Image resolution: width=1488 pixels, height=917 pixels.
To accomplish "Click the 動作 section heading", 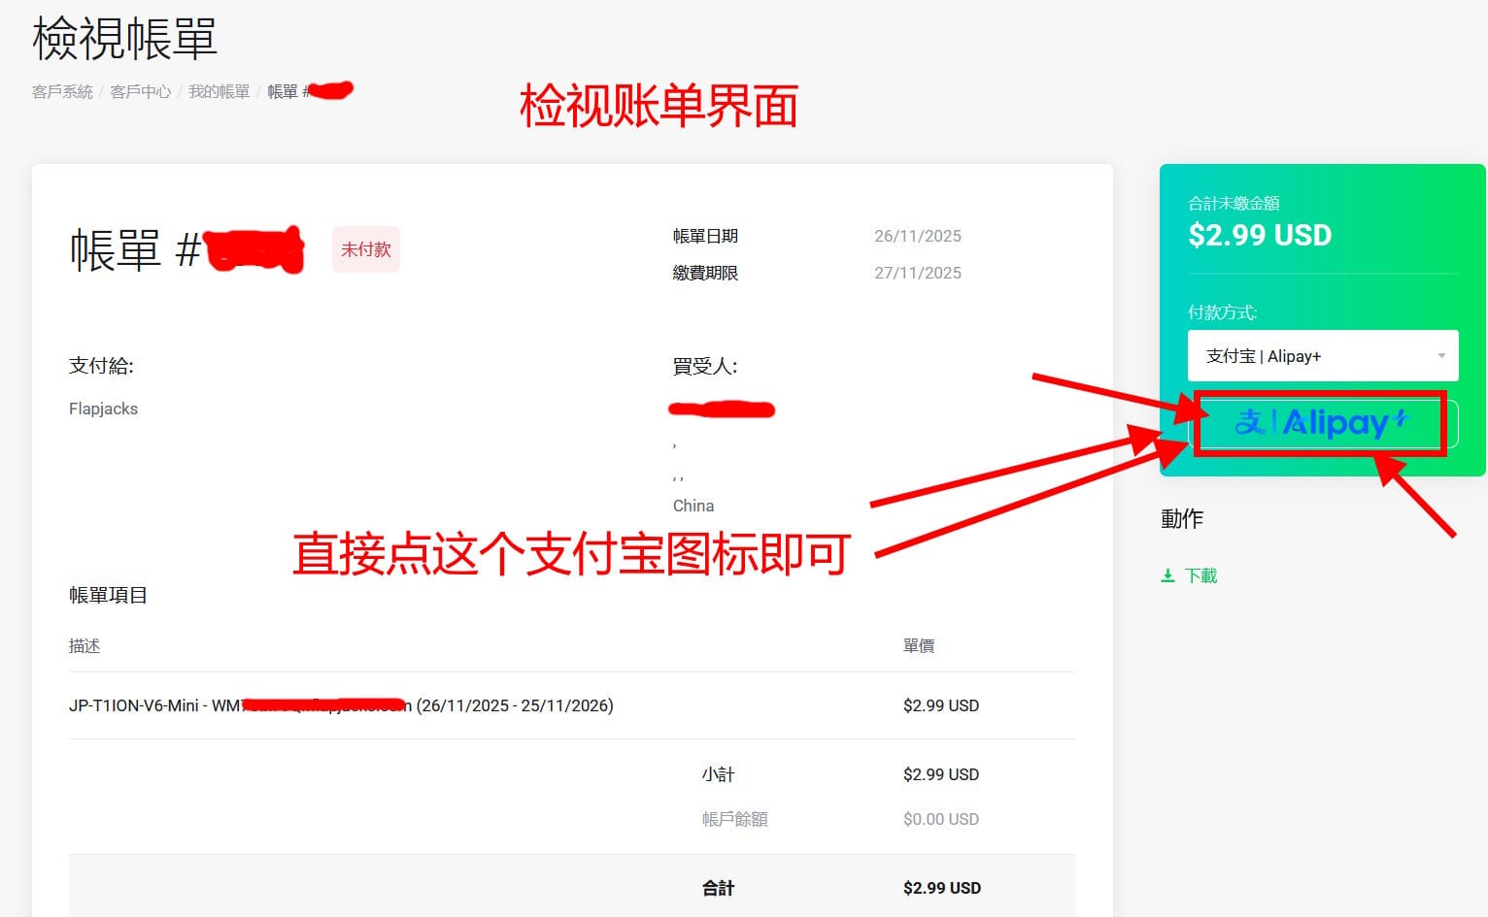I will [1181, 519].
